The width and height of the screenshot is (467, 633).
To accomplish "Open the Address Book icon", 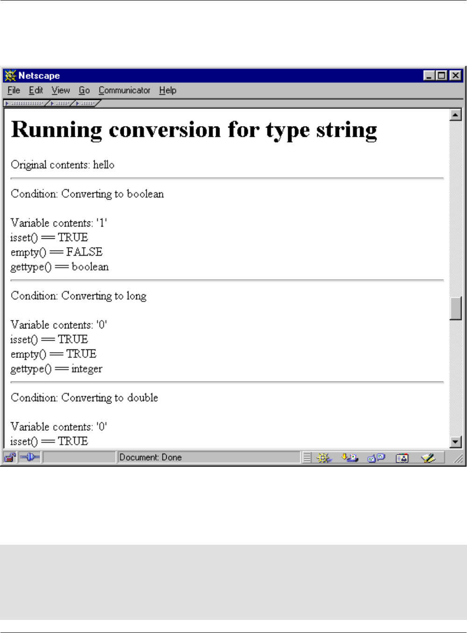I will pyautogui.click(x=402, y=458).
